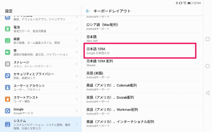Open the ストレージ storage icon
212x132 pixels.
[x=8, y=64]
